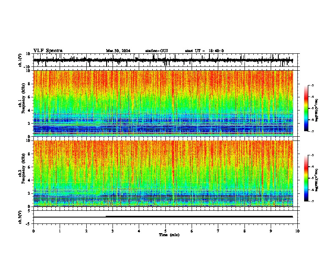Click the time axis tick label '1'

[x=60, y=231]
